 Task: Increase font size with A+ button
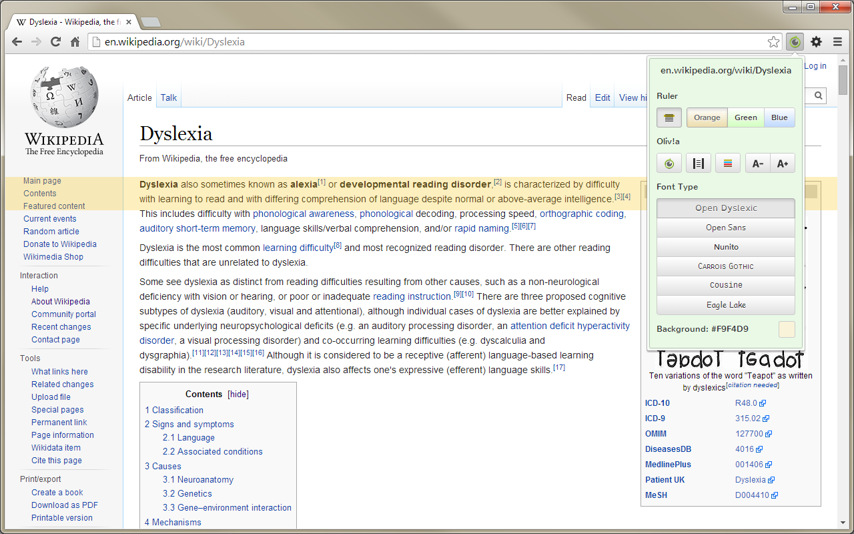coord(783,164)
